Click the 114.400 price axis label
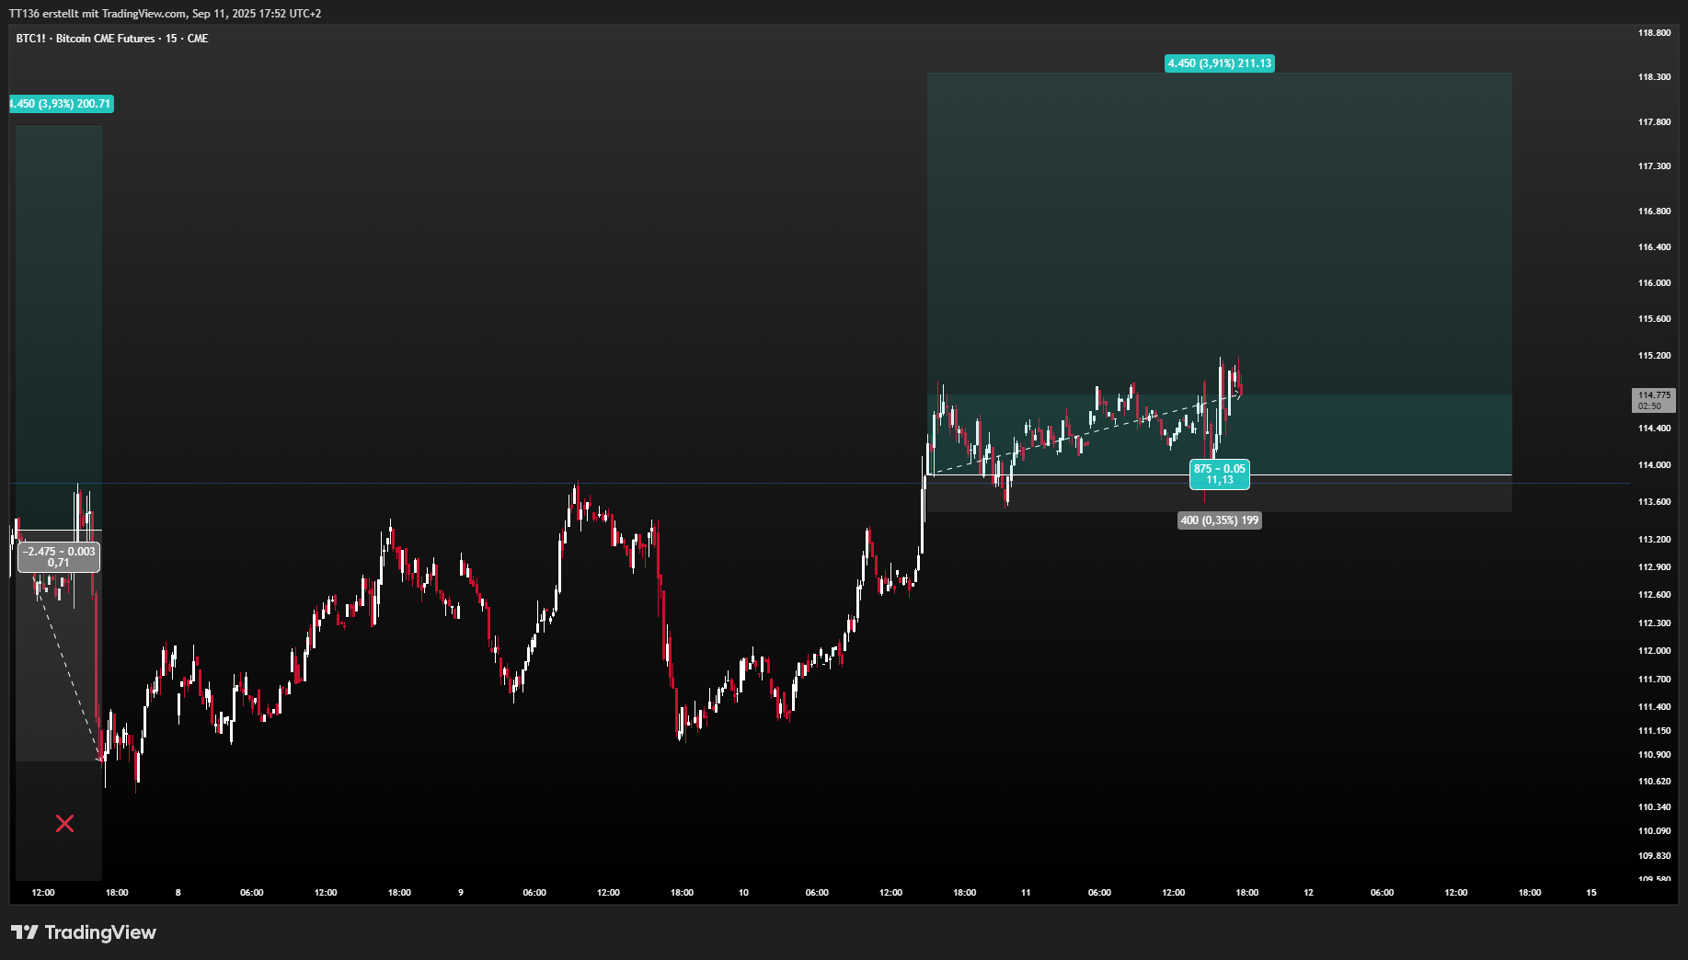1688x960 pixels. coord(1654,429)
